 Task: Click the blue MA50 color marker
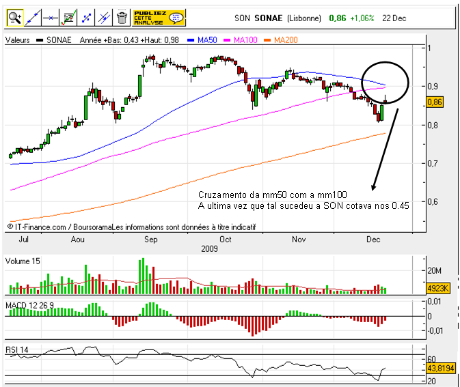point(191,40)
